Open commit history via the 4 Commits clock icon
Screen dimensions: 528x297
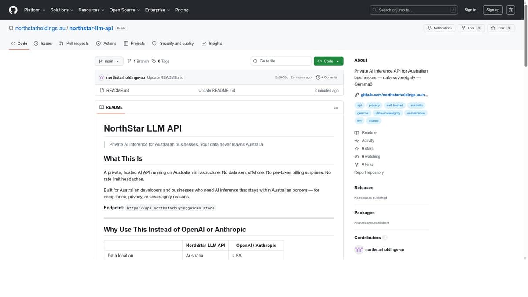click(318, 77)
